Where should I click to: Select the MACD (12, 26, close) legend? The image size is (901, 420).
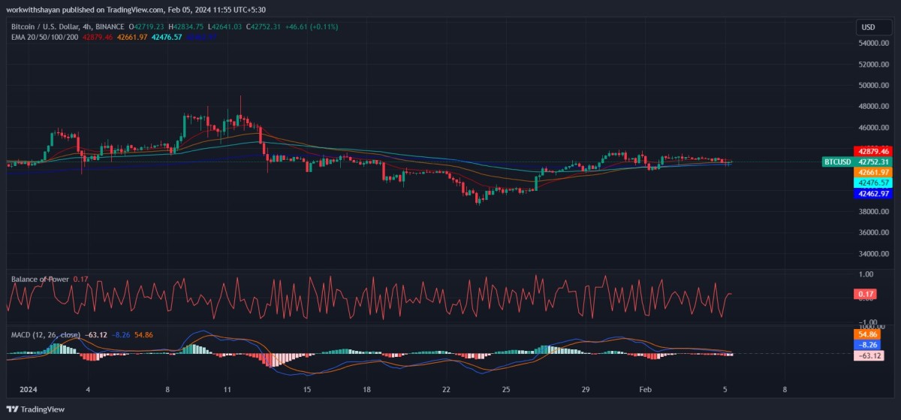pos(45,334)
